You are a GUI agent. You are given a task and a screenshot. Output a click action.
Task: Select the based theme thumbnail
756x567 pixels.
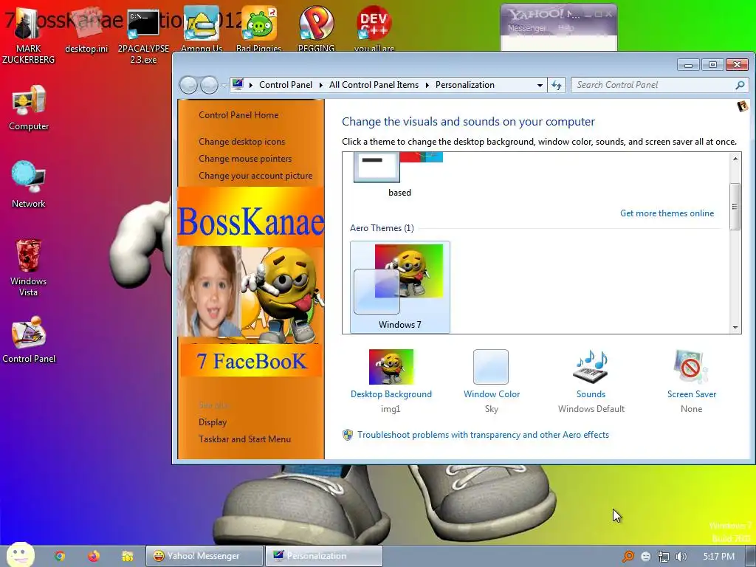click(x=399, y=175)
